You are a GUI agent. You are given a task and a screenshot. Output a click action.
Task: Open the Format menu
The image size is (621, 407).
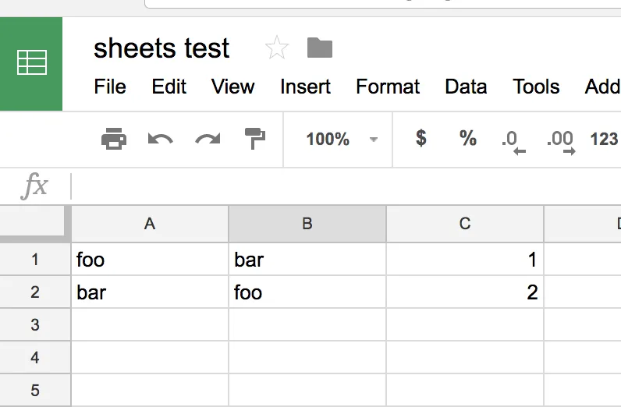388,87
